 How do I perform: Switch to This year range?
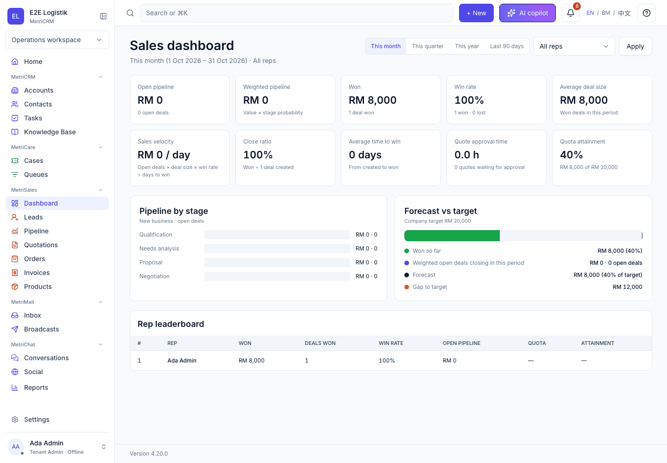point(467,46)
